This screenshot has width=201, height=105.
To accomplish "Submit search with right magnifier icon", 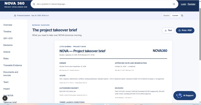I will [x=174, y=4].
